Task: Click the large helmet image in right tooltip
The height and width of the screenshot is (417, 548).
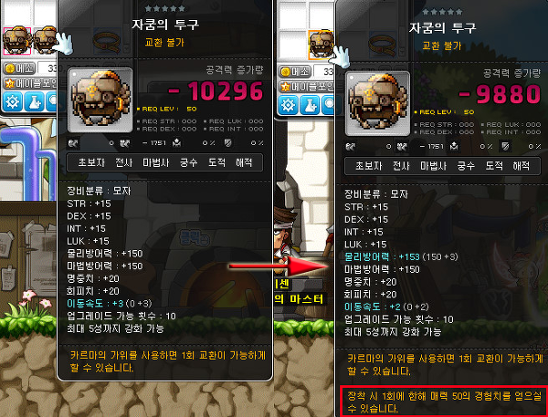Action: [x=377, y=103]
